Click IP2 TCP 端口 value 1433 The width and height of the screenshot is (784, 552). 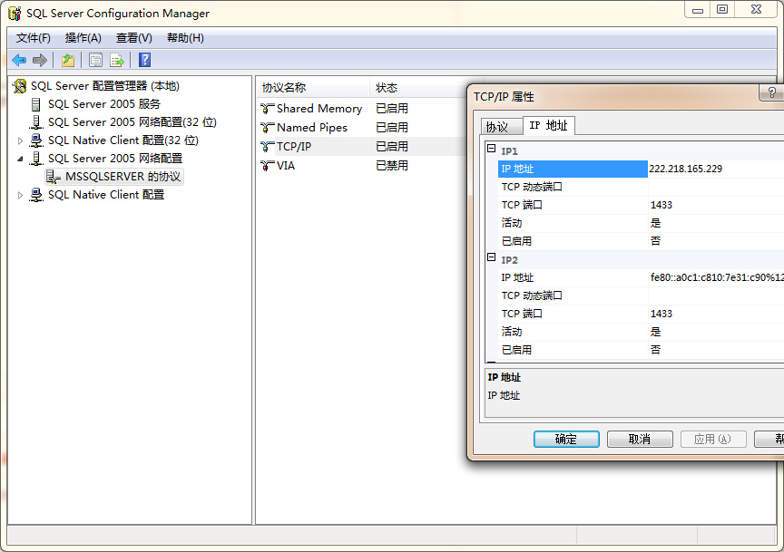(661, 314)
